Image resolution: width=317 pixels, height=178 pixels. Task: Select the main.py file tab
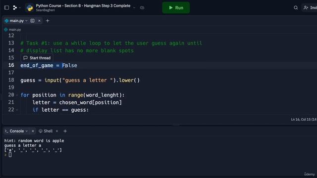16,21
